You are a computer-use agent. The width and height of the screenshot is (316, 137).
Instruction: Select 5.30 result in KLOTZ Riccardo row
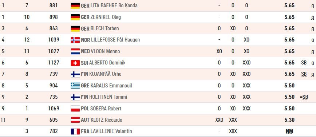(x=289, y=120)
